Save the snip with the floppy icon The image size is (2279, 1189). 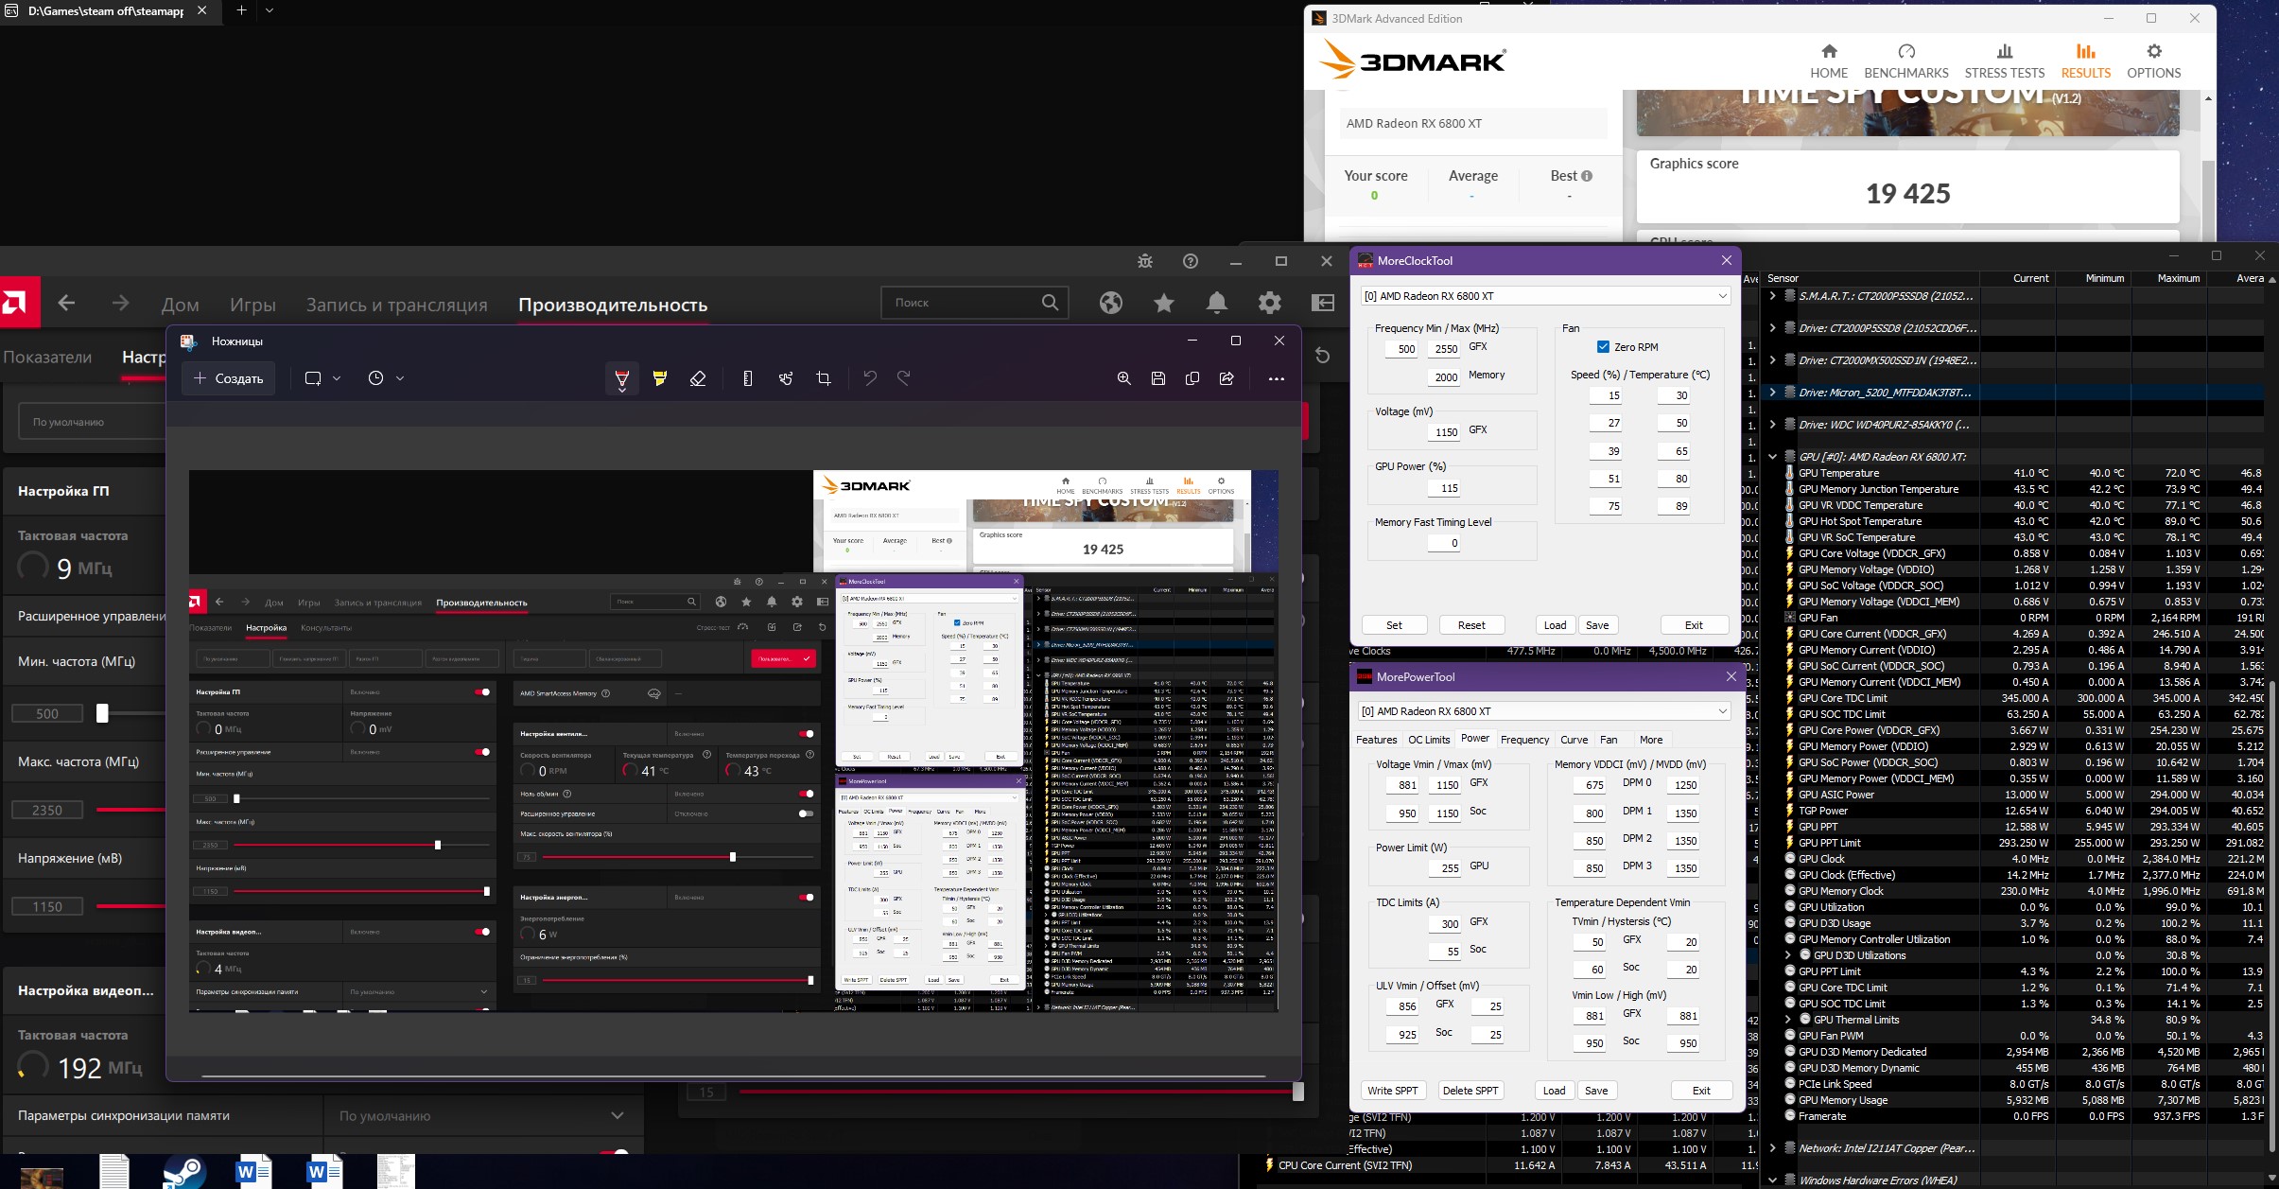[1158, 378]
